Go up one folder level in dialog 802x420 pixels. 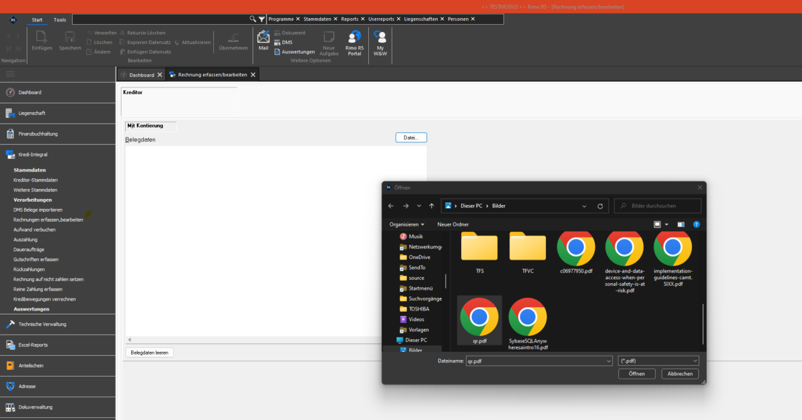[432, 206]
